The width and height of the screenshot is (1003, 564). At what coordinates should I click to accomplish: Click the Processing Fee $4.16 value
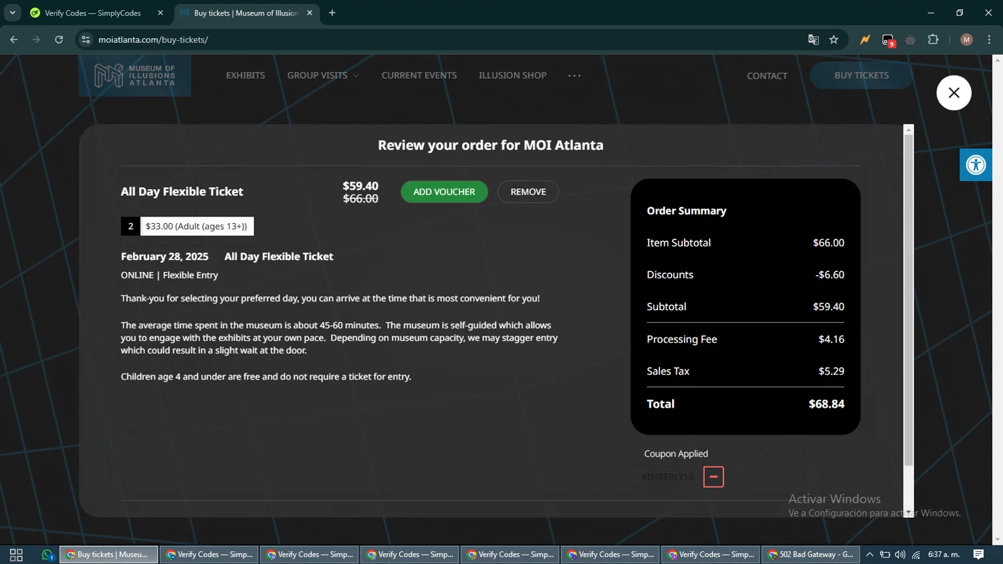point(831,339)
